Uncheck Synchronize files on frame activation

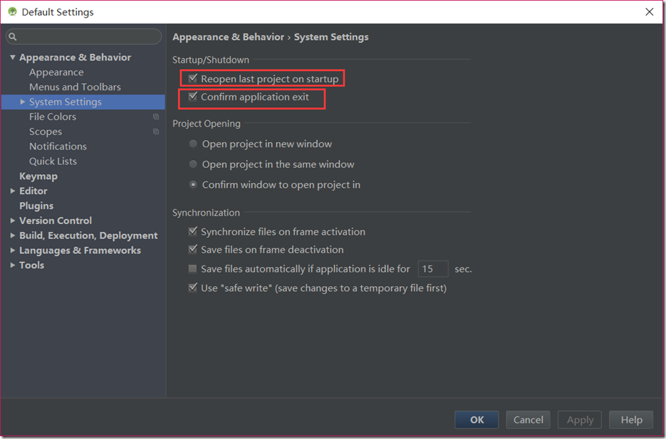click(193, 232)
